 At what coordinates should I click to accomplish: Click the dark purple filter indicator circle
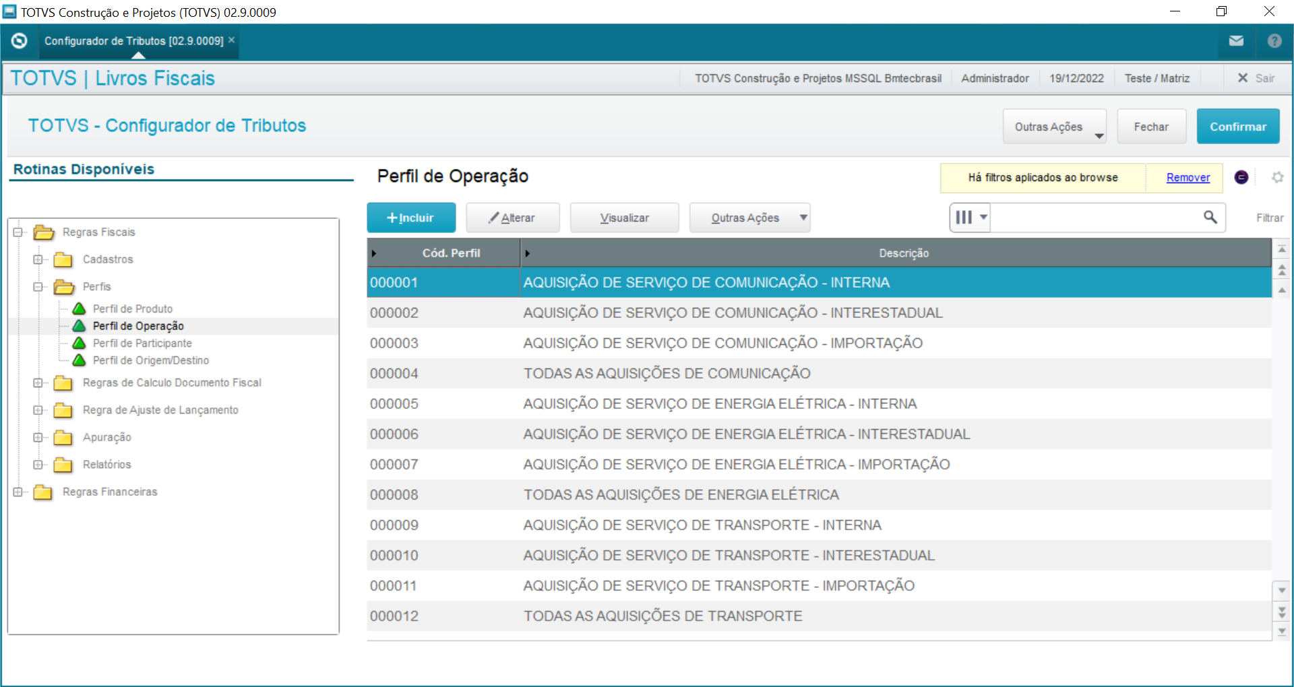1241,177
